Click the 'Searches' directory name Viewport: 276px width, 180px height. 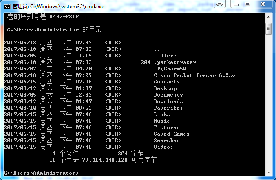[x=167, y=140]
